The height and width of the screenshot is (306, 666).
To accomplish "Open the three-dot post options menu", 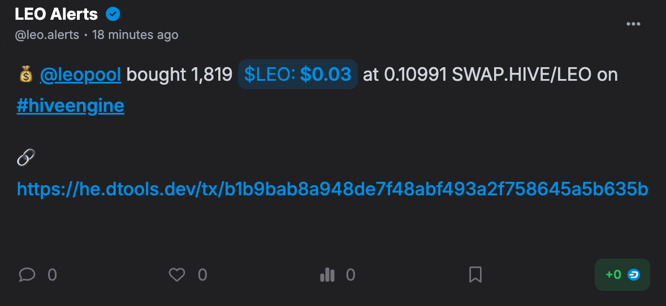I will (x=633, y=24).
